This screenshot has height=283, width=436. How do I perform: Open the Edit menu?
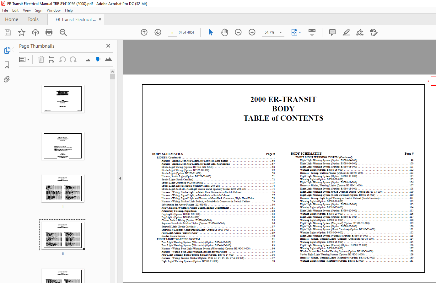click(x=15, y=10)
